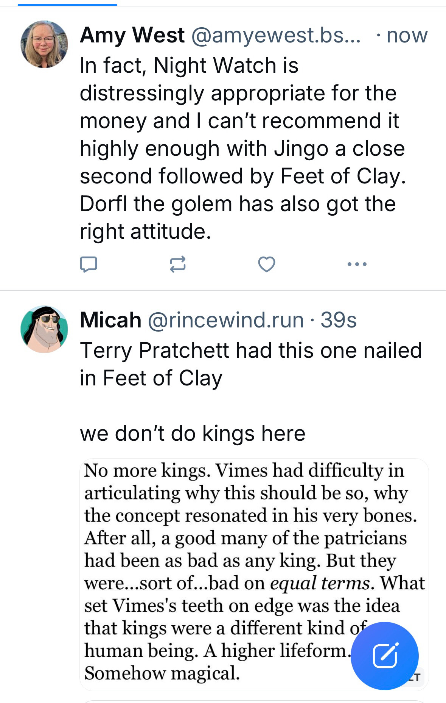Open Micah's 'Terry Pratchett had this one nailed' text

(x=251, y=364)
